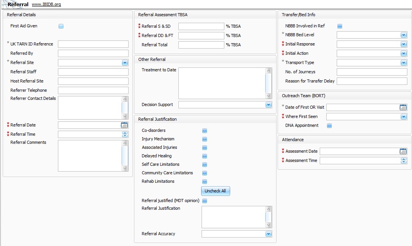The width and height of the screenshot is (412, 246).
Task: Tick the First Aid Given checkbox
Action: (x=61, y=26)
